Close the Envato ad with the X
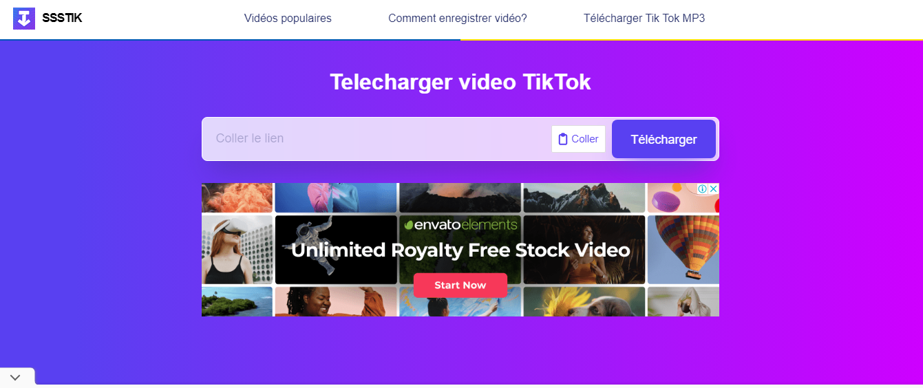The image size is (923, 388). click(714, 189)
